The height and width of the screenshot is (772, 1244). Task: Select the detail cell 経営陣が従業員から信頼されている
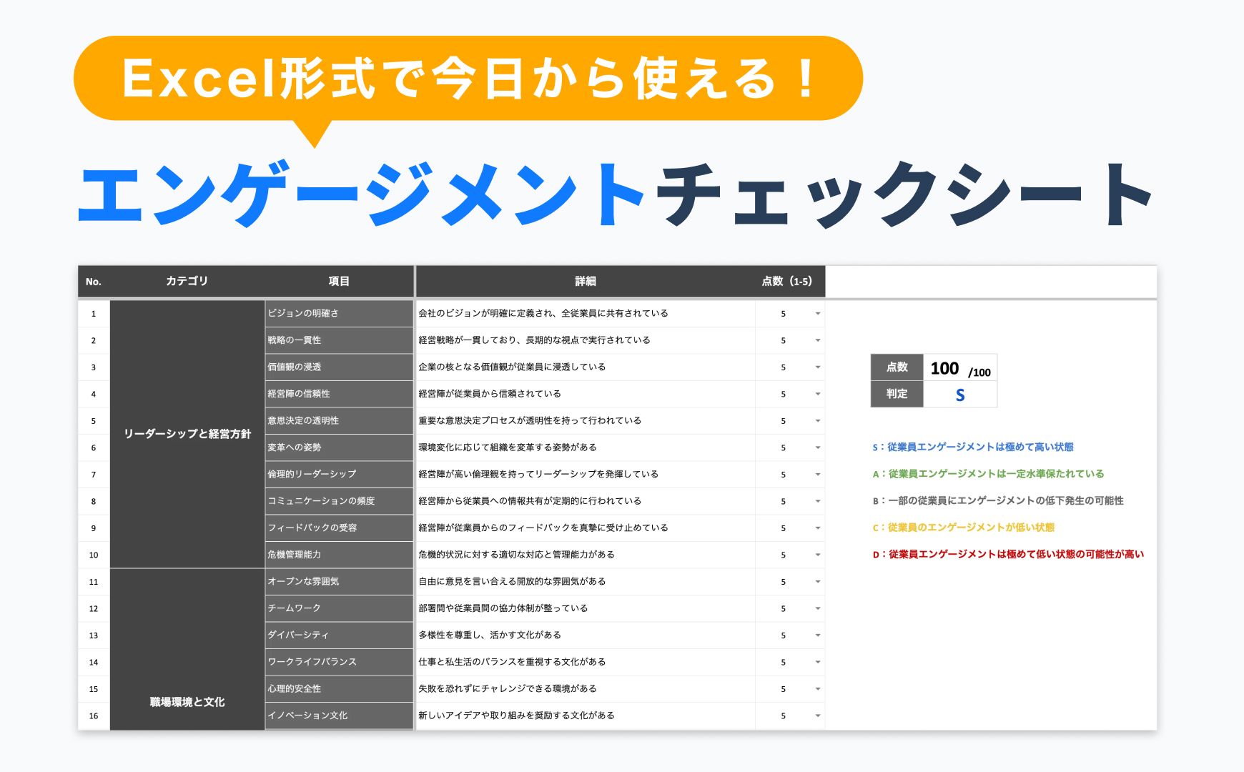[584, 394]
